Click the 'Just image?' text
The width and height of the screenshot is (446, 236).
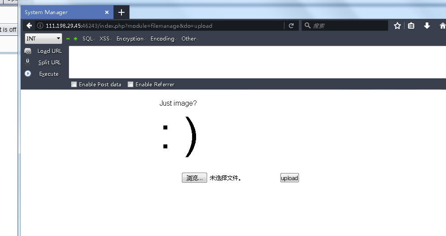(178, 103)
